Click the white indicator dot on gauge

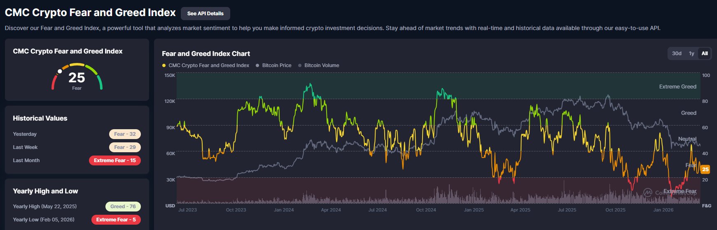pos(60,71)
